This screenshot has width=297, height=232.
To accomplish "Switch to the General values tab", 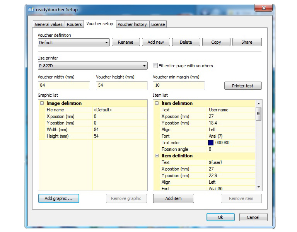I will coord(48,24).
